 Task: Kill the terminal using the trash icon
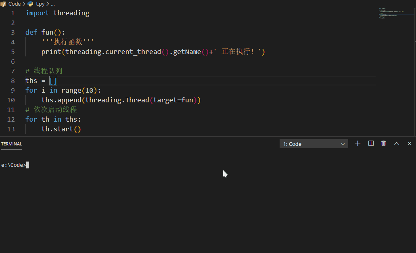pyautogui.click(x=383, y=143)
